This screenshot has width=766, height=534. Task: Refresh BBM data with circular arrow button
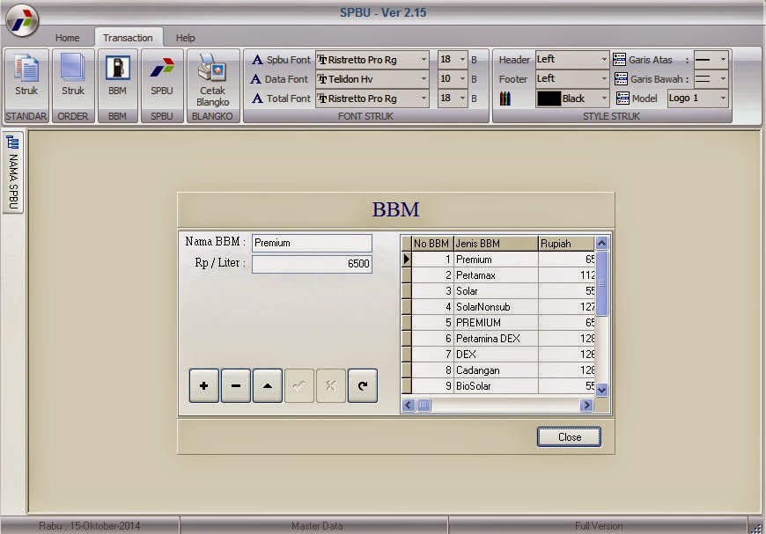pyautogui.click(x=363, y=385)
